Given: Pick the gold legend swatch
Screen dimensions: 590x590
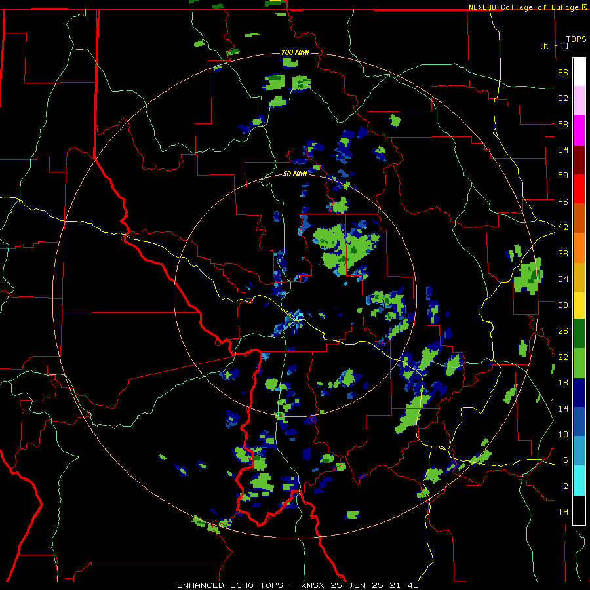Looking at the screenshot, I should pos(579,277).
